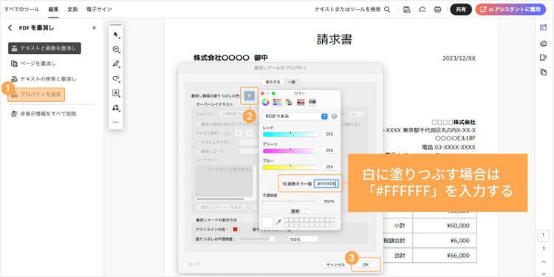The width and height of the screenshot is (554, 277).
Task: Select the color sliders picker mode
Action: pyautogui.click(x=277, y=102)
